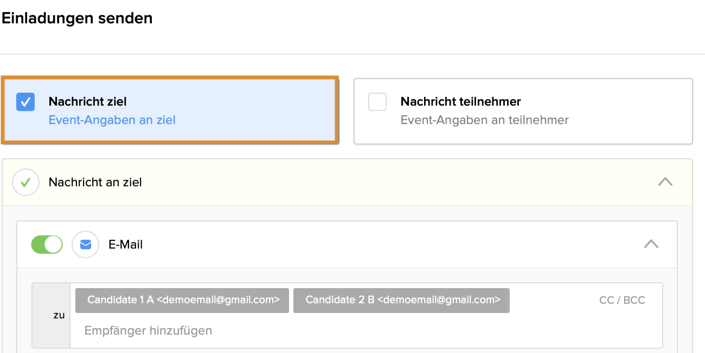Select the Candidate 1 A recipient chip
Screen dimensions: 705x353
[182, 300]
